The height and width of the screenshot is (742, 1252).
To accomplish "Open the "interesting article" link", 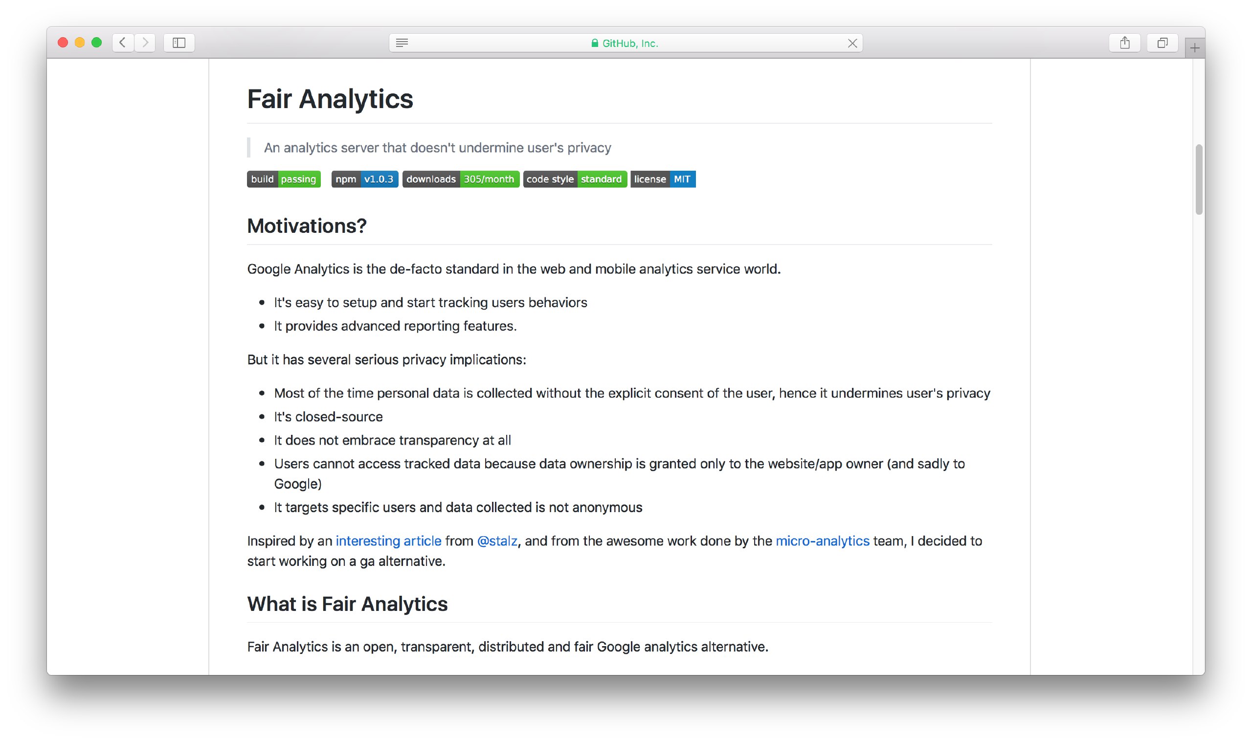I will click(388, 541).
